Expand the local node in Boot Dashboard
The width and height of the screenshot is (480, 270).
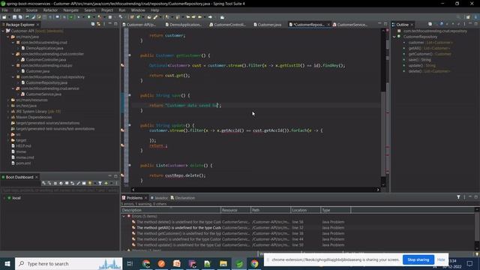point(4,198)
